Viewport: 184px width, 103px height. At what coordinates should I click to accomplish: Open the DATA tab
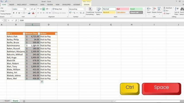[42, 5]
